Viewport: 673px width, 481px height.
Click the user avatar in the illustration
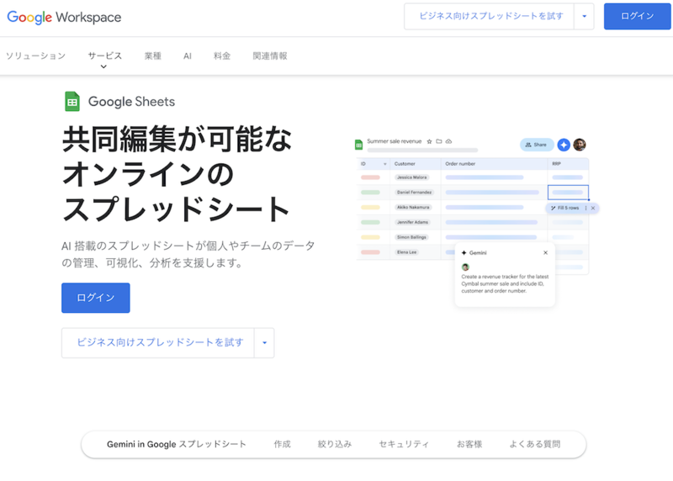(580, 145)
